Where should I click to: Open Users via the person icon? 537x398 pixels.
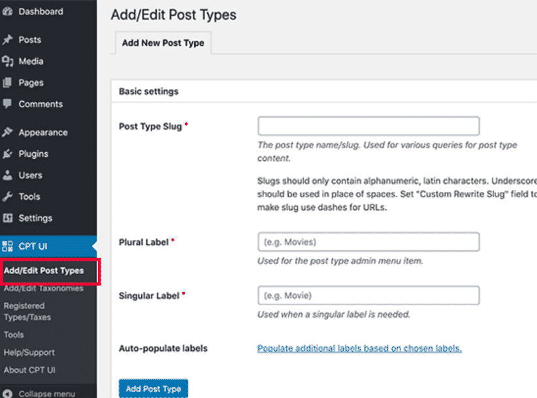(x=8, y=175)
